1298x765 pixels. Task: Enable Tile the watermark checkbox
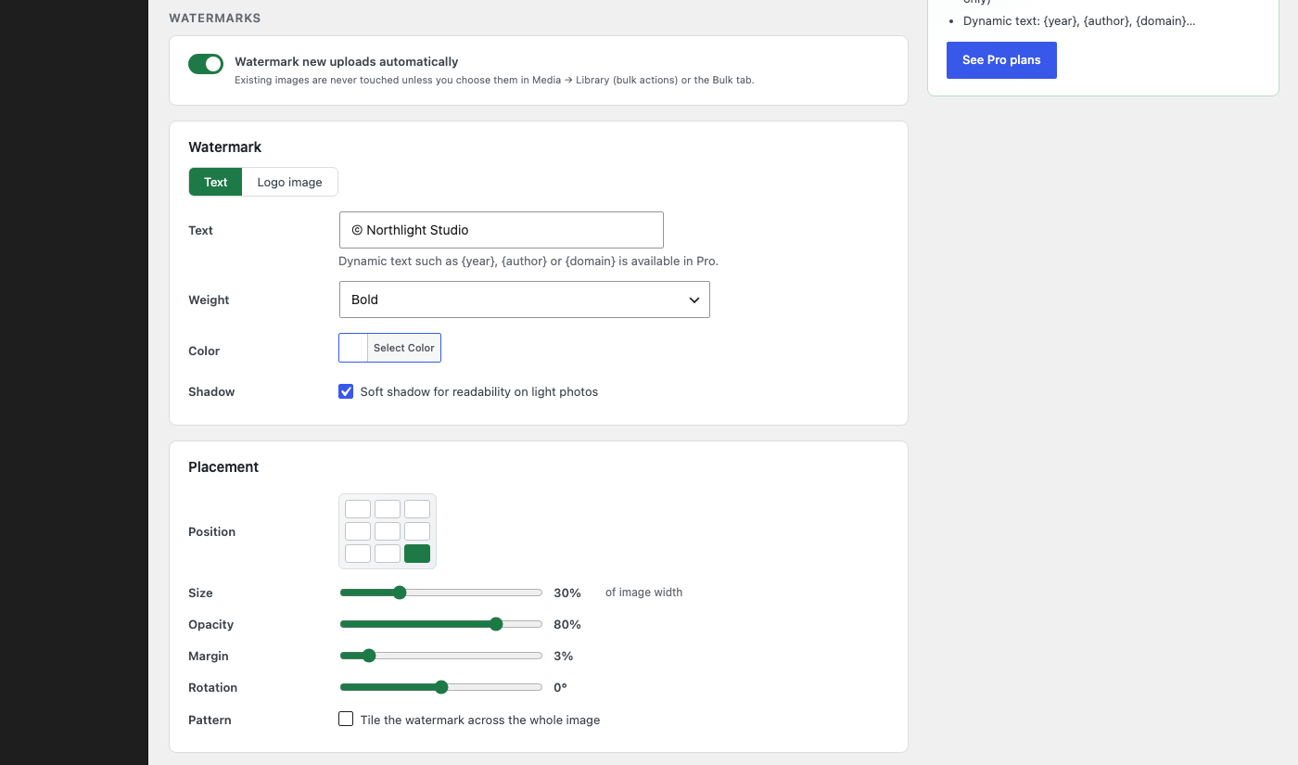[x=346, y=719]
